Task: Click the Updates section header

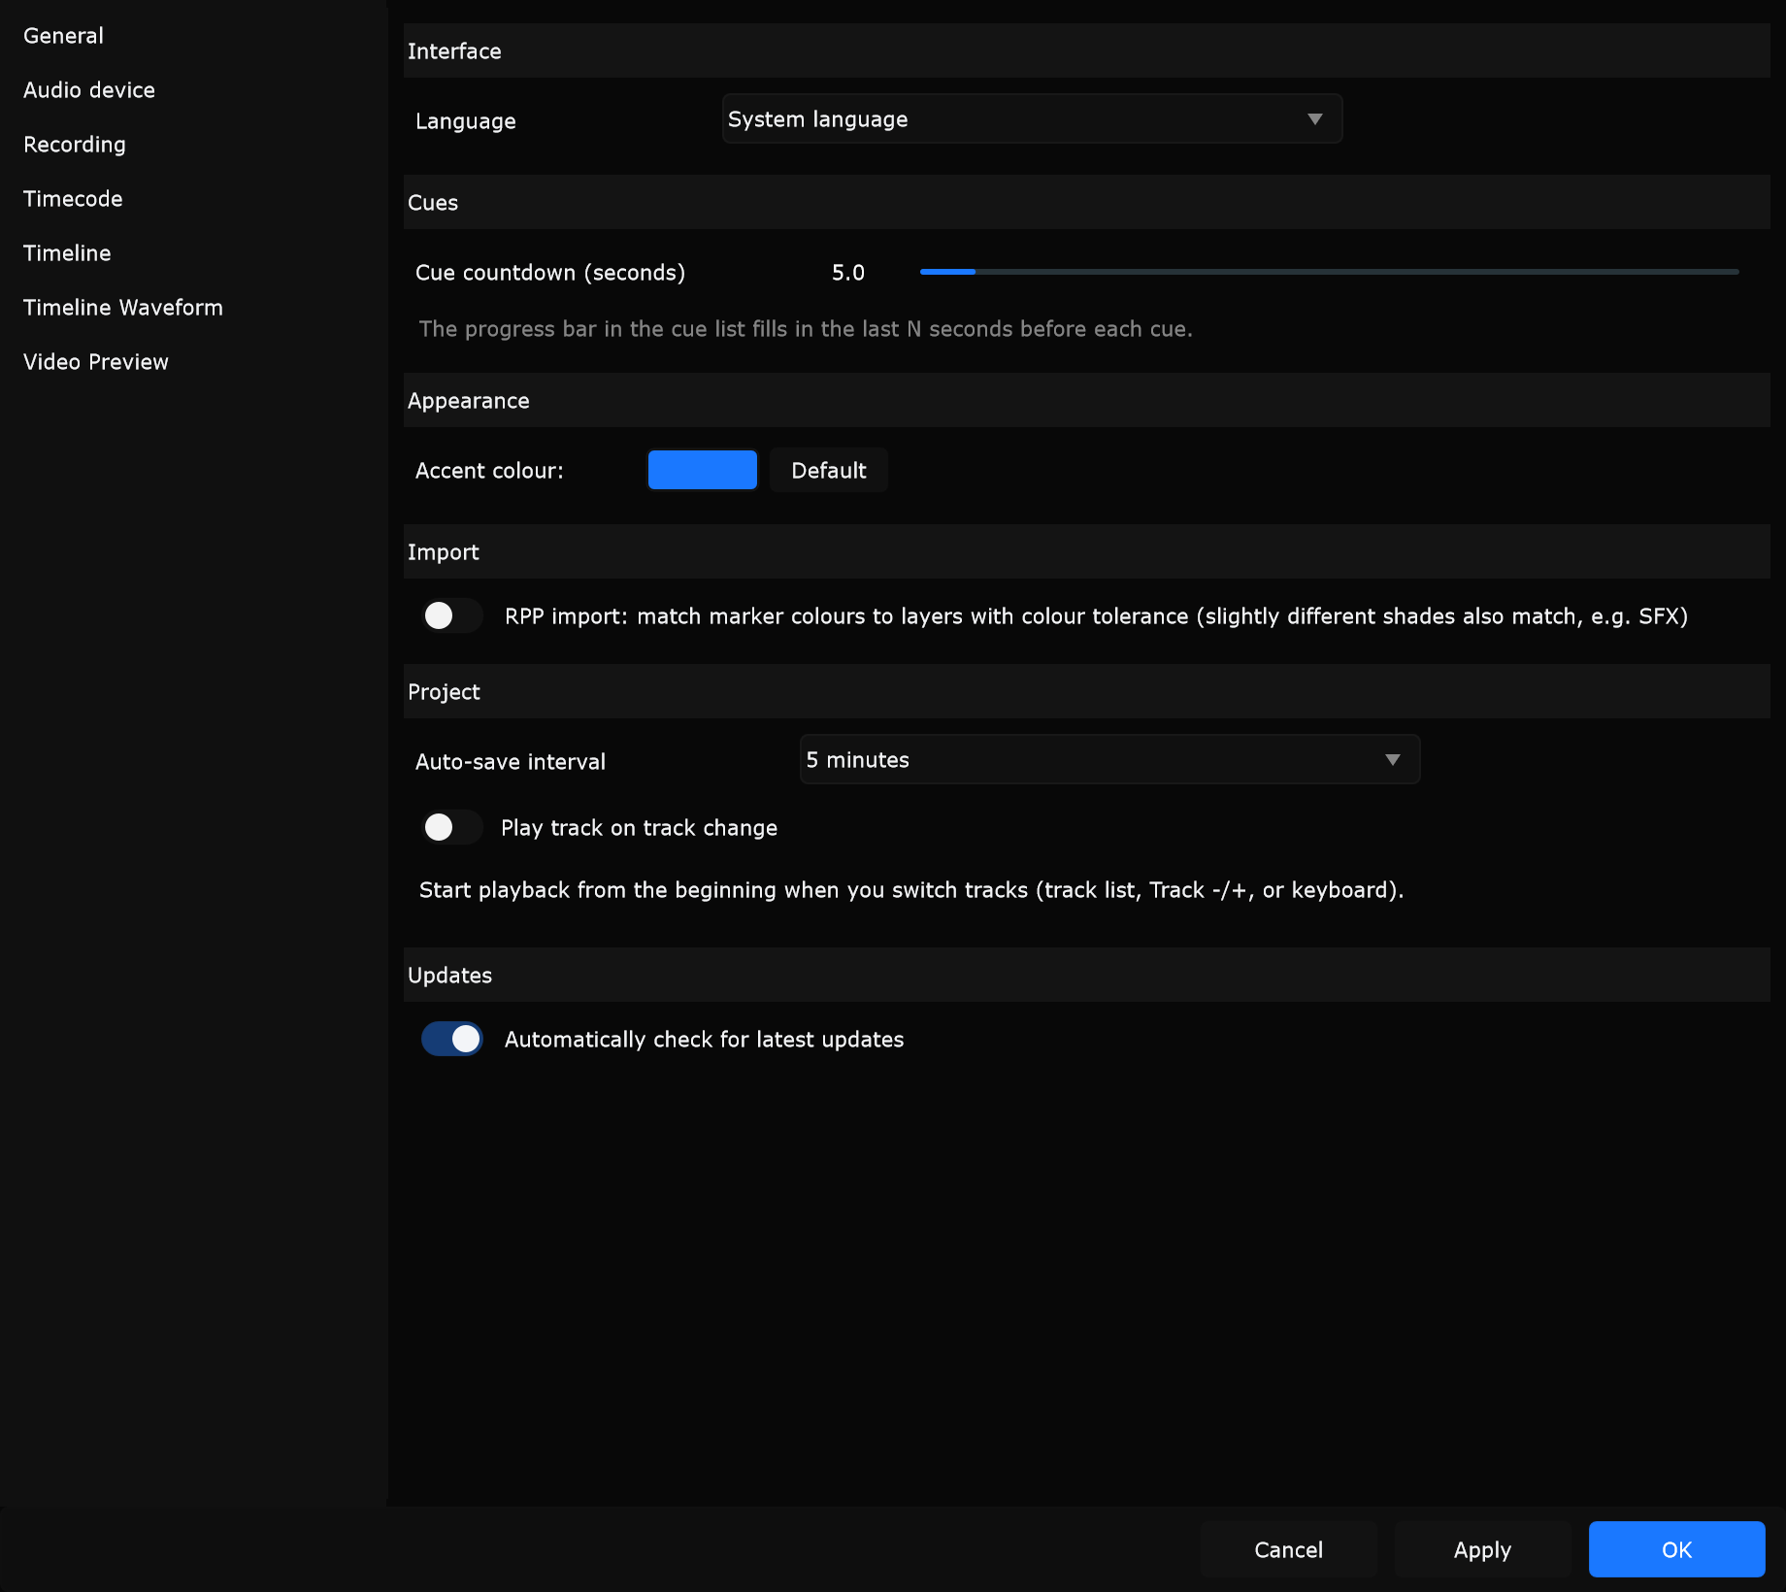Action: tap(1086, 975)
